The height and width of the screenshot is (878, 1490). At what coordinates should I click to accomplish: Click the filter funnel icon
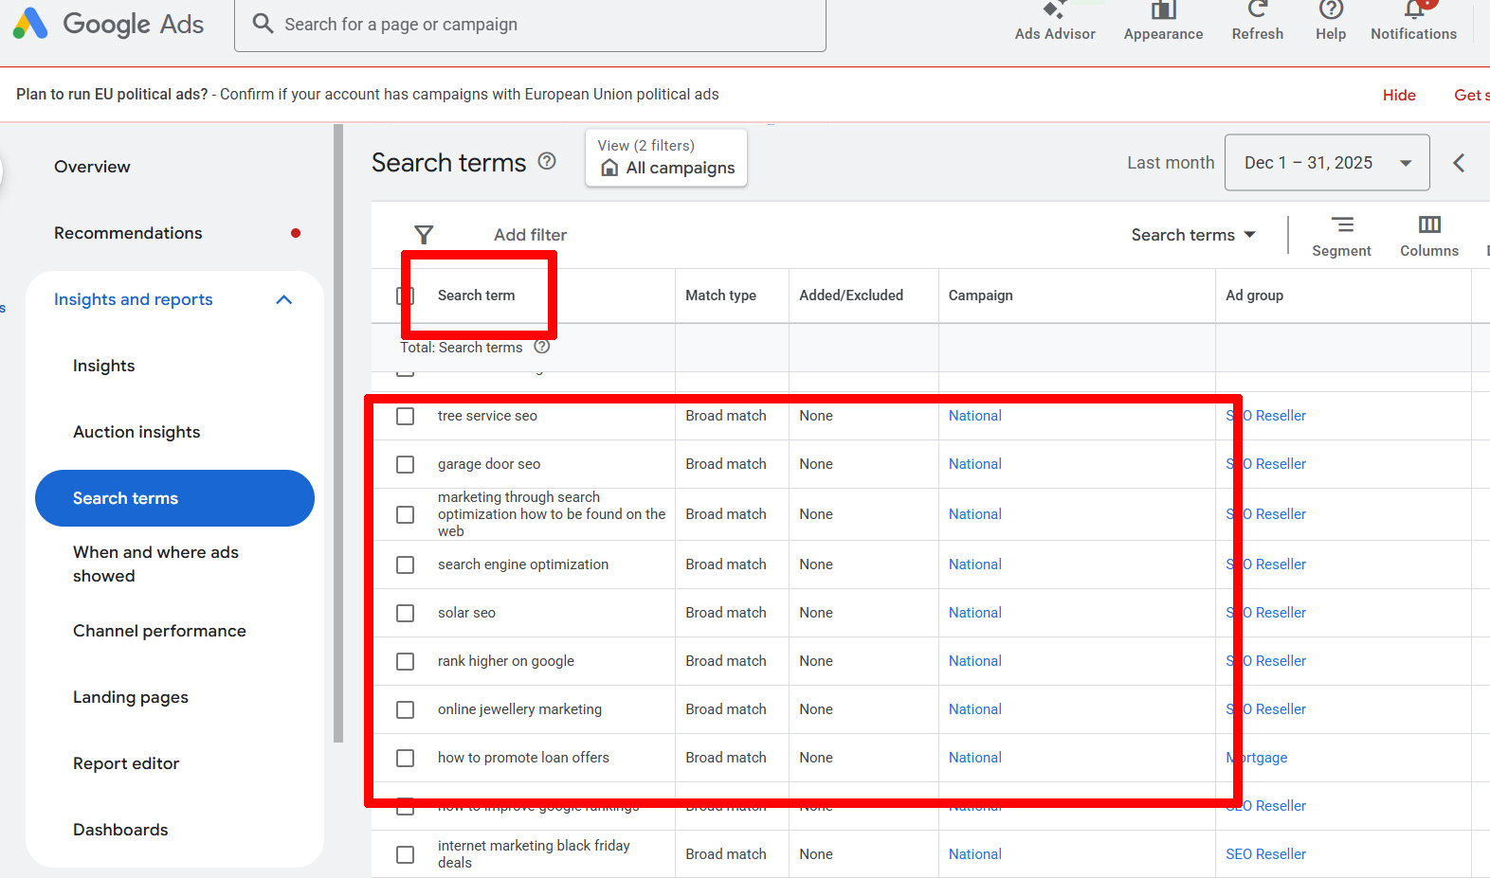pyautogui.click(x=424, y=235)
